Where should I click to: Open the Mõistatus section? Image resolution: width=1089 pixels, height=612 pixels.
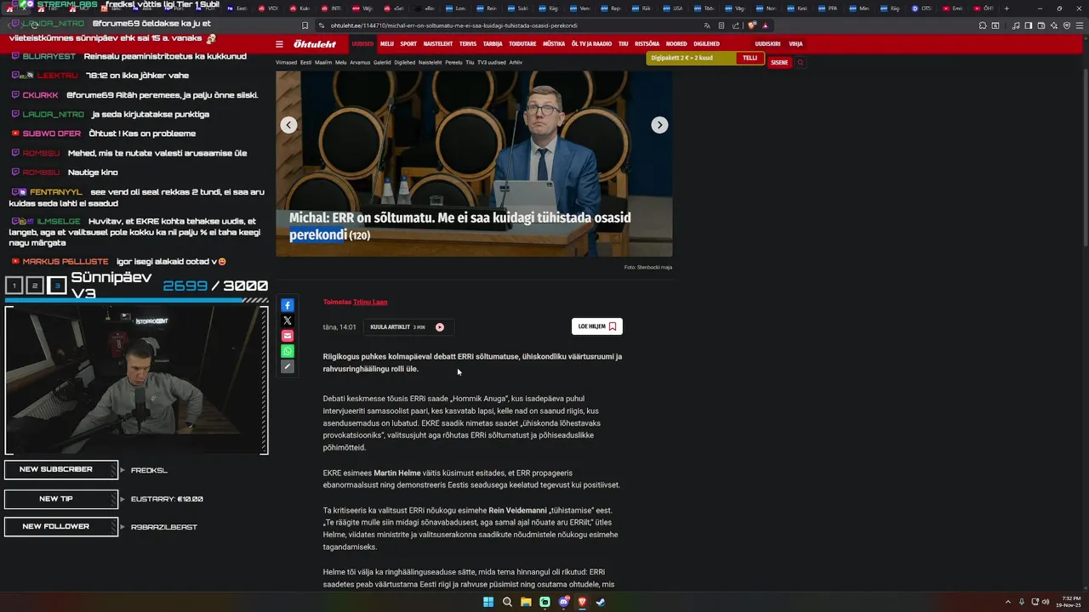point(554,43)
